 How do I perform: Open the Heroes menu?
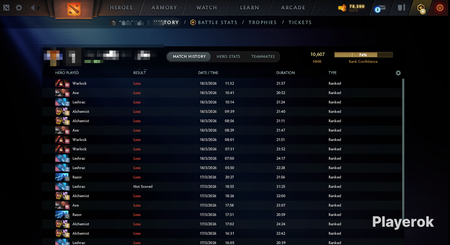(x=121, y=8)
